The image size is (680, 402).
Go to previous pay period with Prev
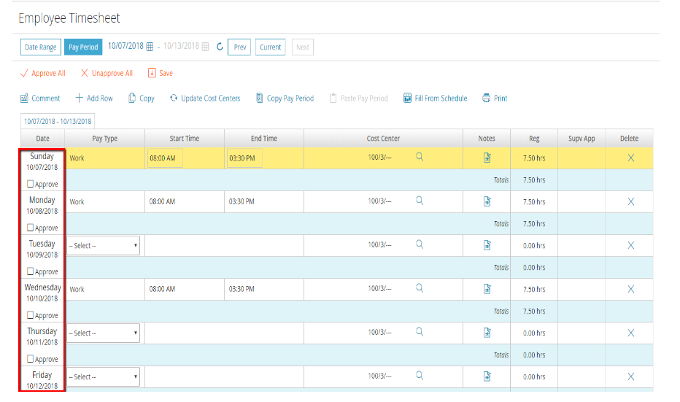coord(239,47)
